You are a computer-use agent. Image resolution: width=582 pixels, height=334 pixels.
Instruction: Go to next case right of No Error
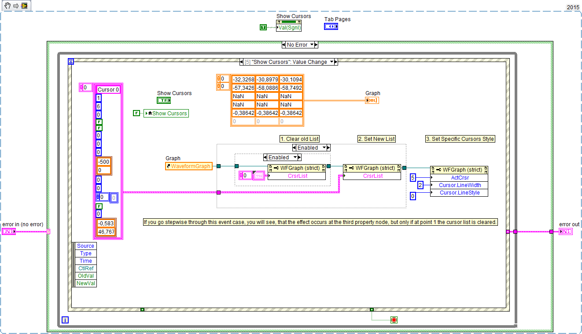(317, 44)
